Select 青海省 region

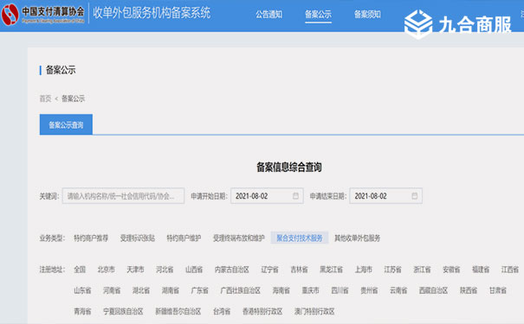click(82, 311)
